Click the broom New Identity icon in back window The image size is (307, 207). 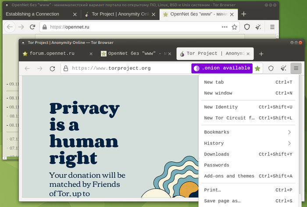click(x=258, y=27)
